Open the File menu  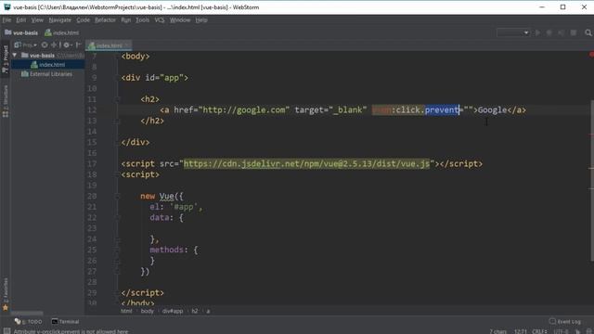(6, 20)
